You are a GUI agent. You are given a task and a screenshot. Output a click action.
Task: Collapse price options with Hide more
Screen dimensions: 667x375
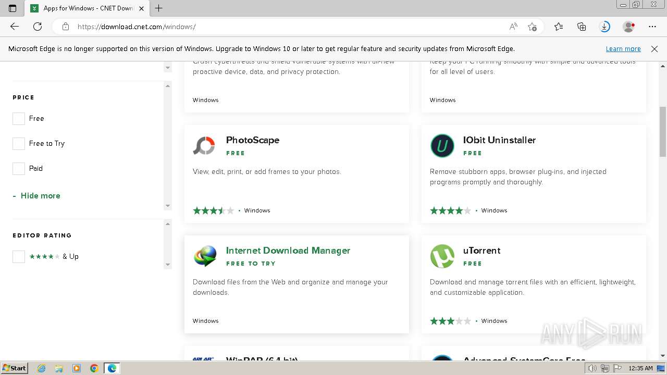pos(36,196)
